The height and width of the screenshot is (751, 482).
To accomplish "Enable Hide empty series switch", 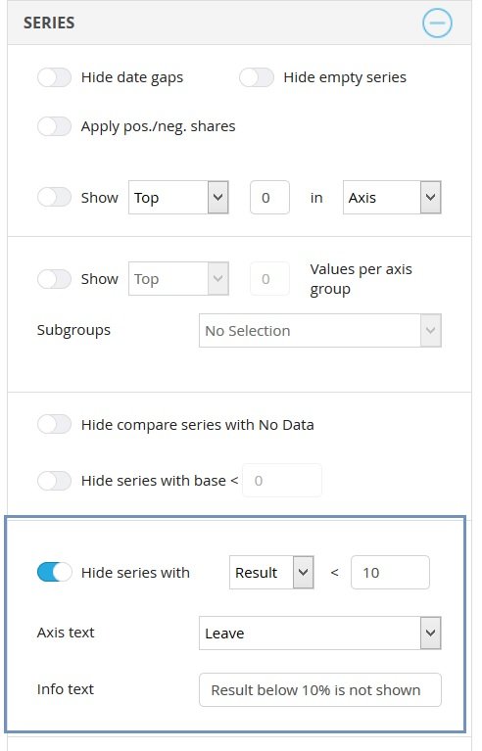I will tap(257, 77).
